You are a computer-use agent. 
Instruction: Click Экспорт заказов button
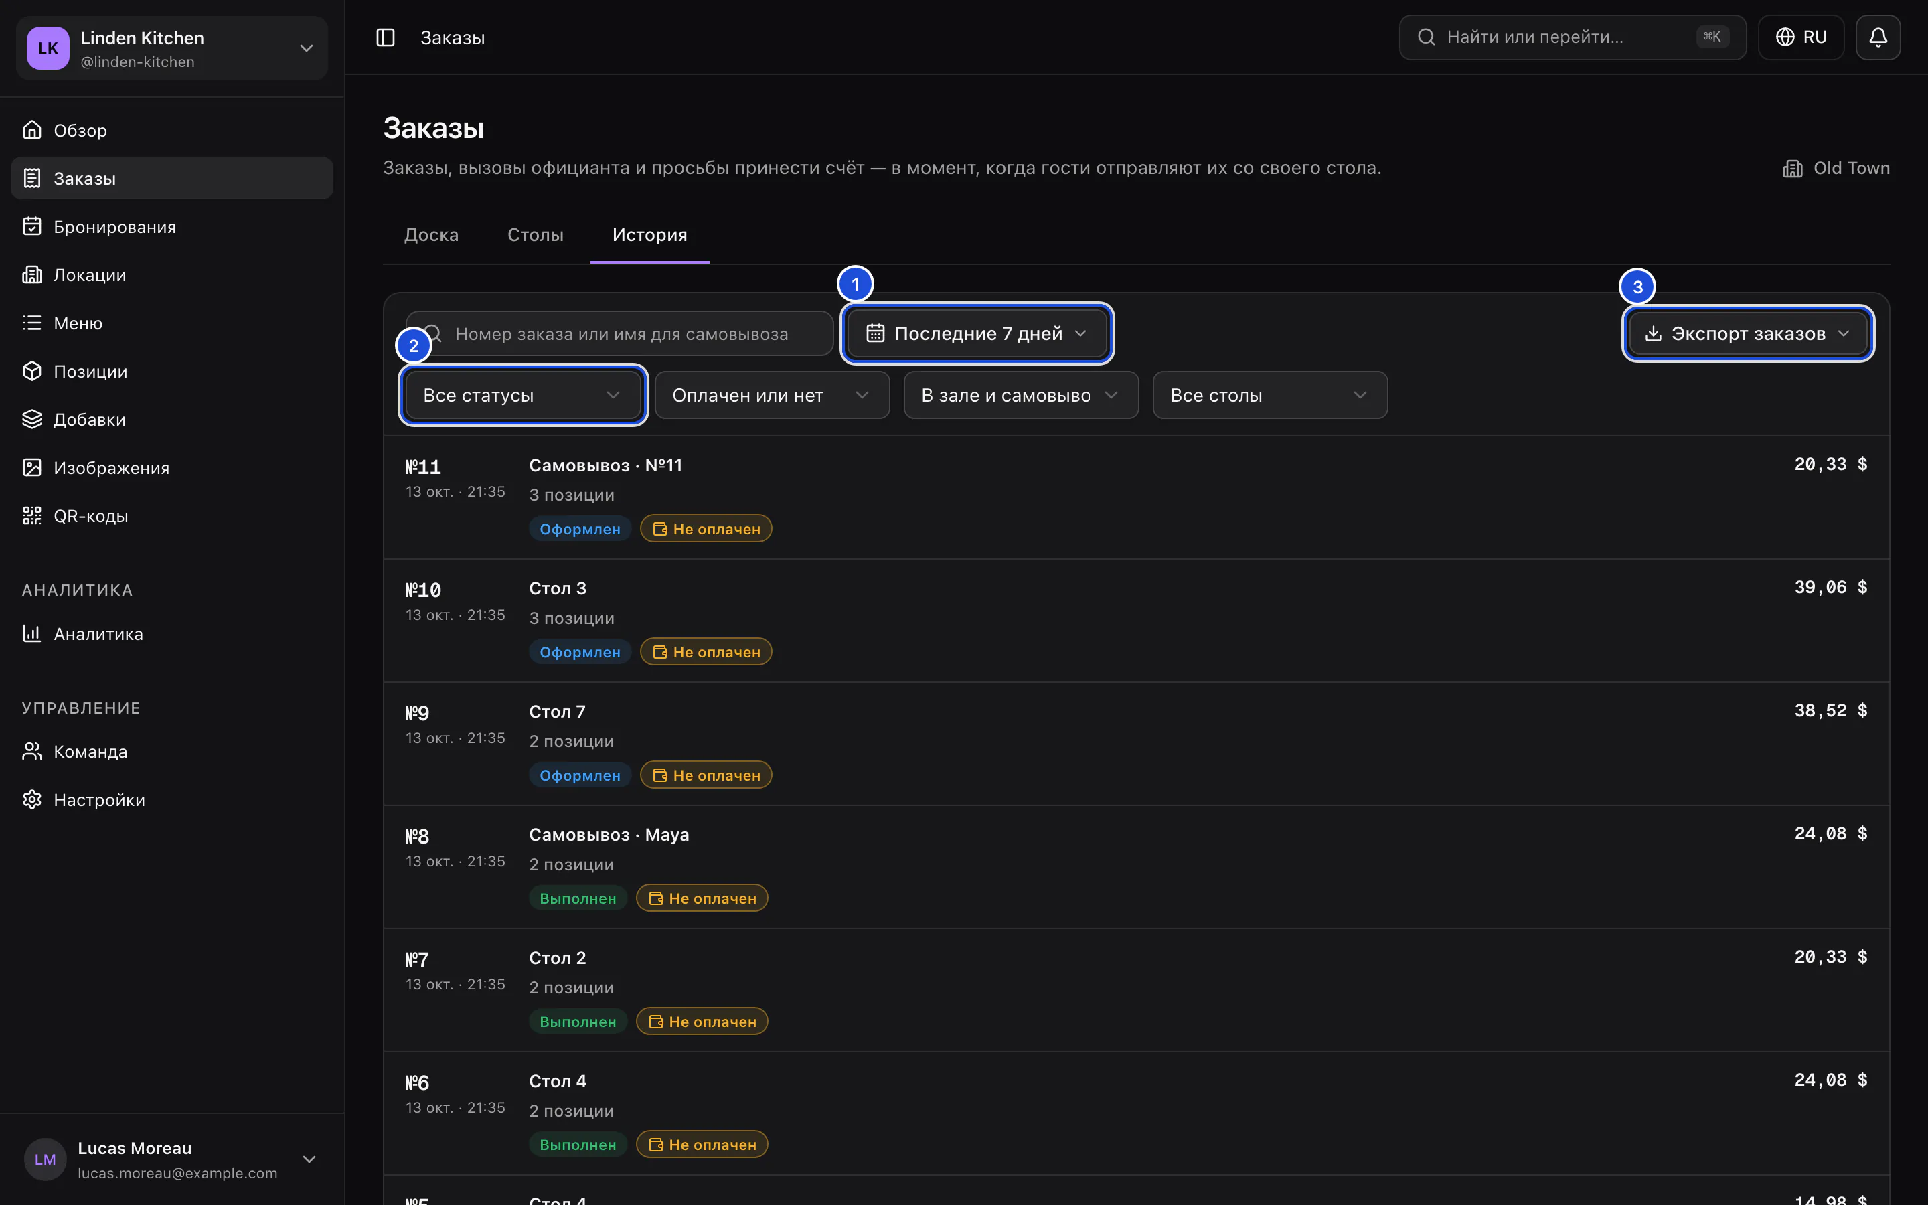pyautogui.click(x=1748, y=333)
